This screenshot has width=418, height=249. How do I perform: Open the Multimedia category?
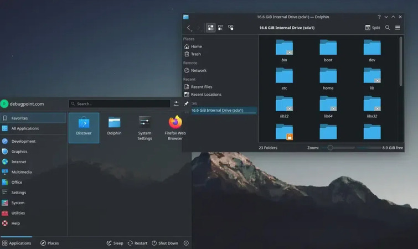[x=33, y=172]
